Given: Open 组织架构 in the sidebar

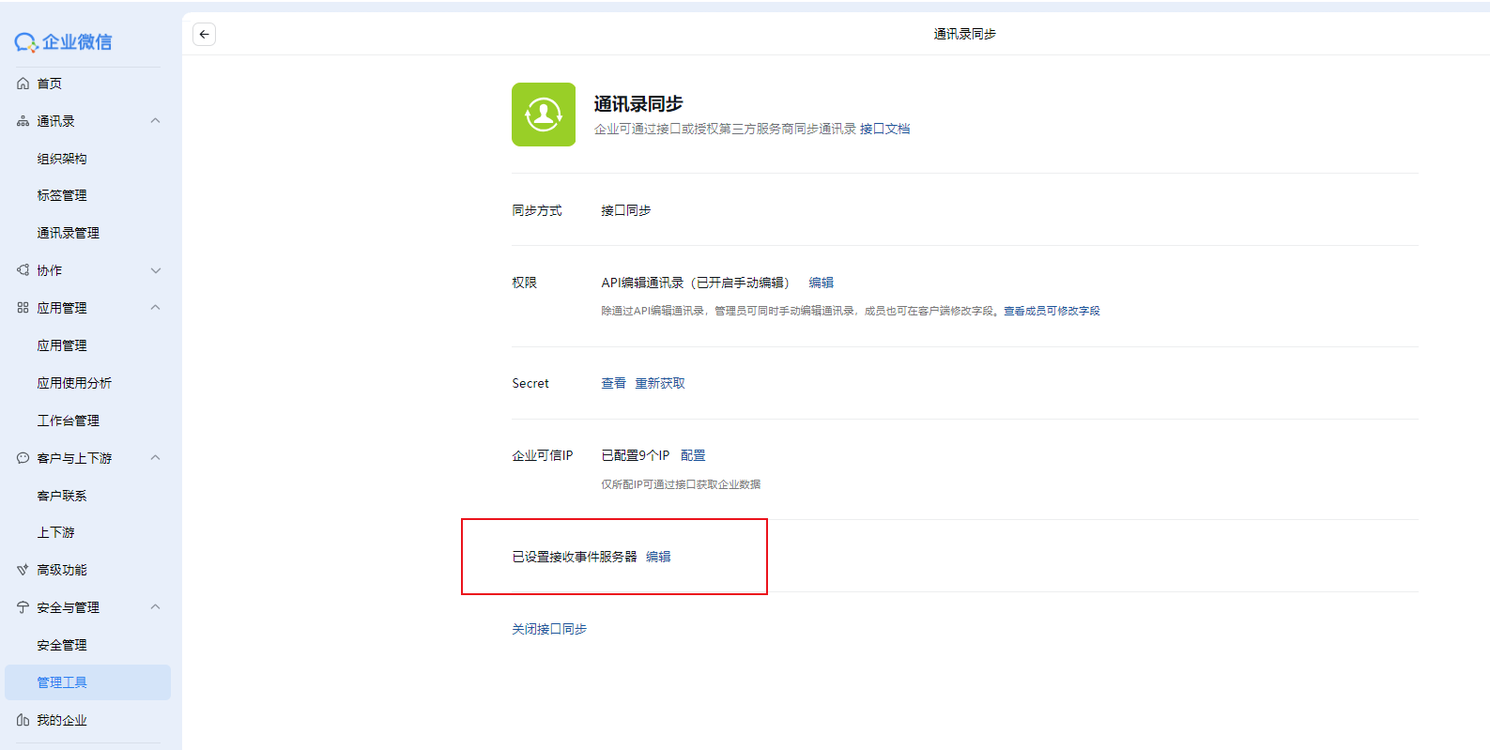Looking at the screenshot, I should pos(62,159).
